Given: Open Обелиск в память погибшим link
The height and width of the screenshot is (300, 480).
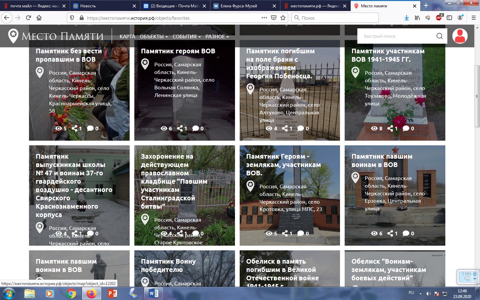Looking at the screenshot, I should pos(282,270).
